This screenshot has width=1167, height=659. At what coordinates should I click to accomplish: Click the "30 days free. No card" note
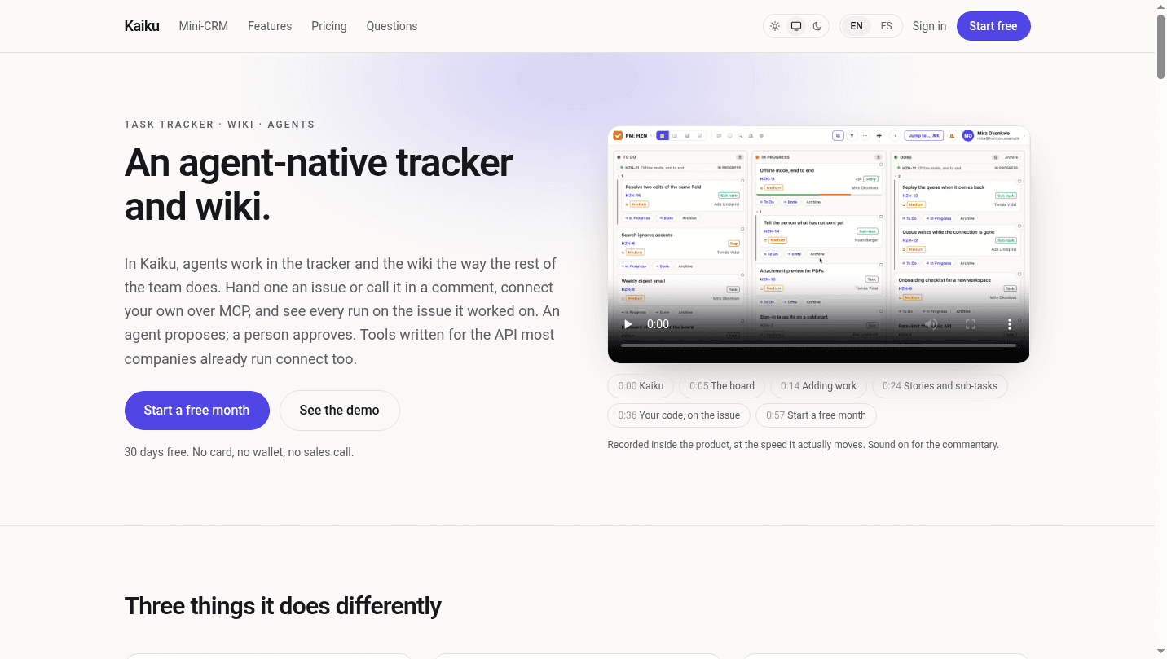click(x=239, y=452)
